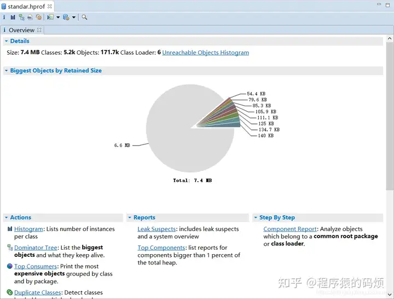Click the 125 KB pie chart label
This screenshot has width=394, height=299.
coord(266,123)
